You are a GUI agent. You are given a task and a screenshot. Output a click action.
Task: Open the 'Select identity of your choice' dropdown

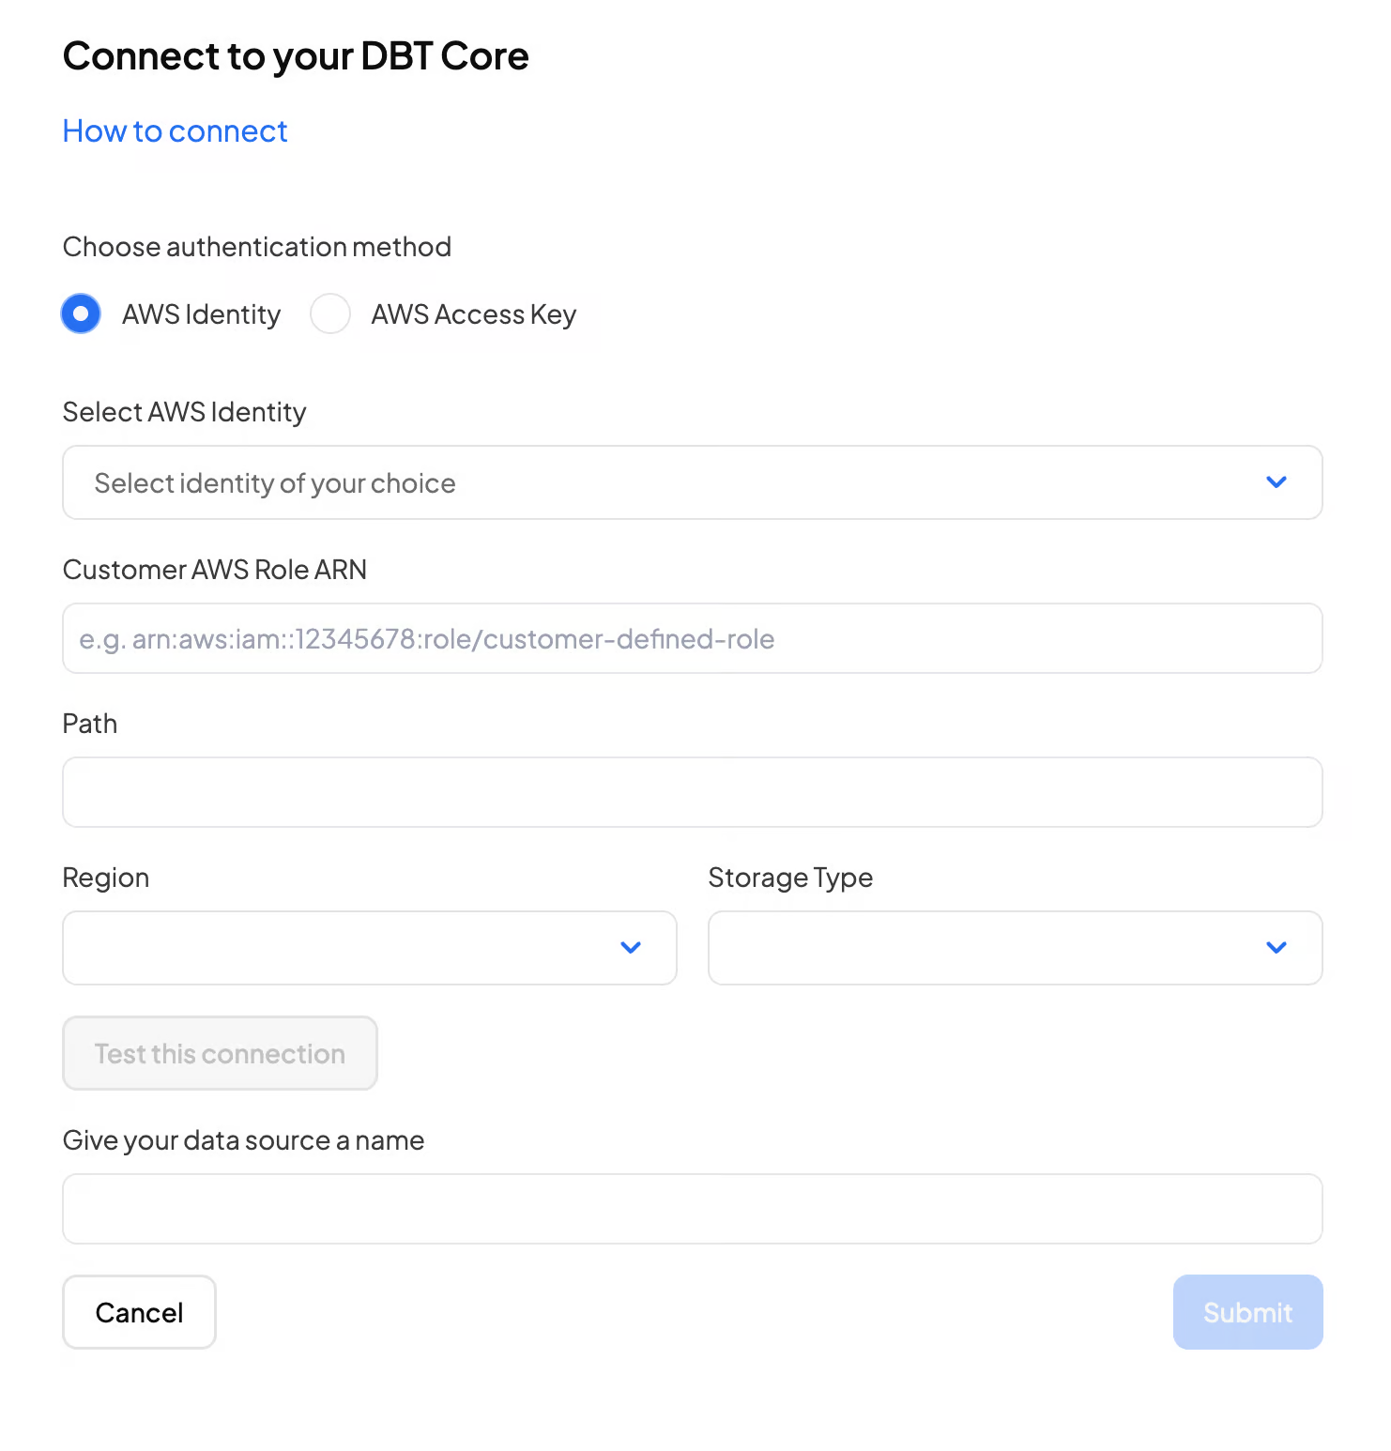tap(657, 482)
